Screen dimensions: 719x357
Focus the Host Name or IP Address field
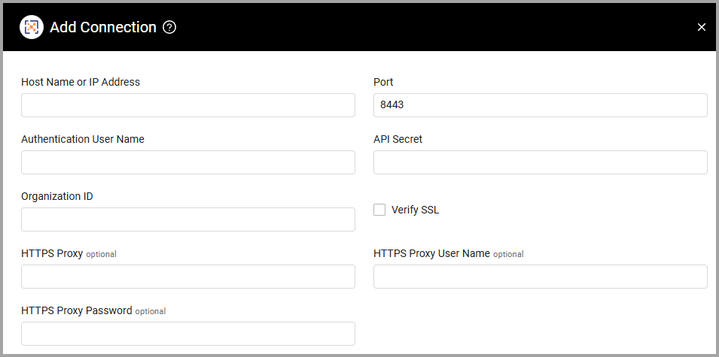pyautogui.click(x=188, y=105)
